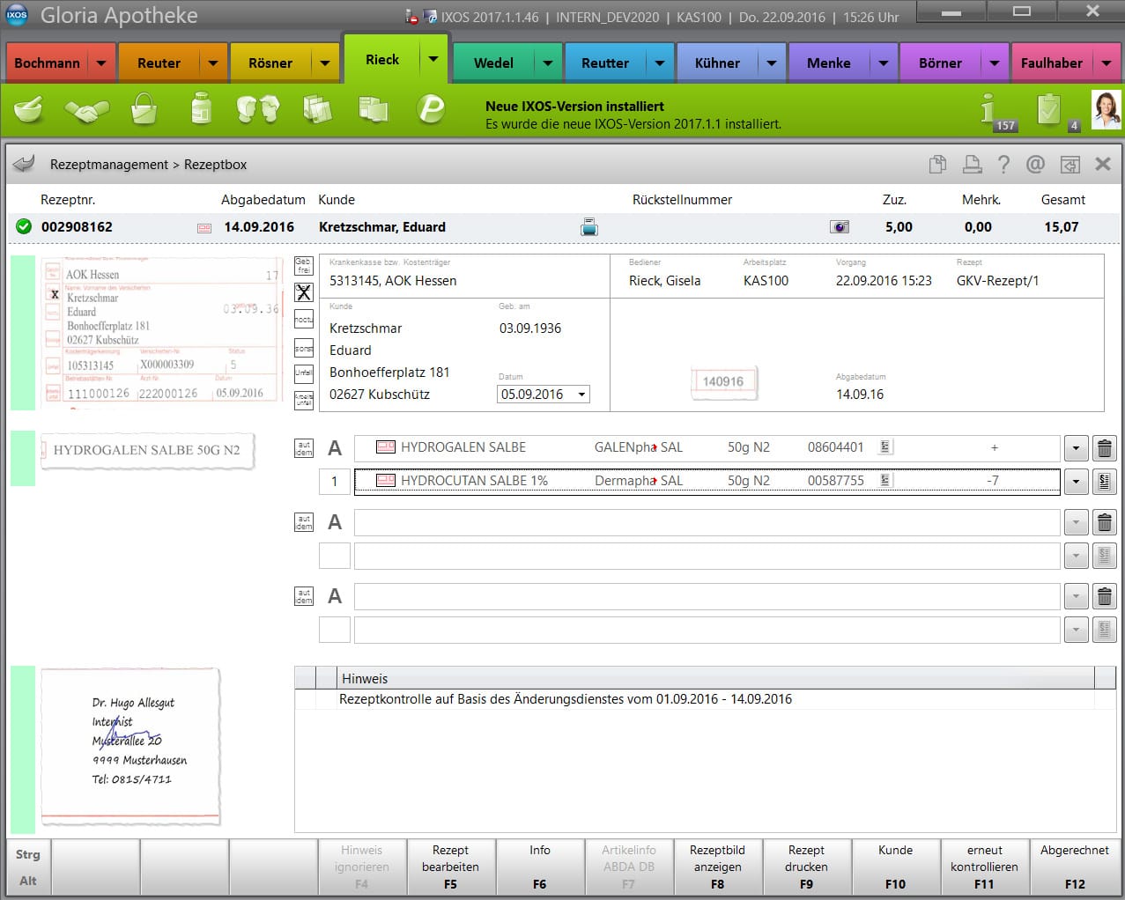Toggle the 'Geb frei' checkbox
This screenshot has width=1125, height=900.
(x=303, y=266)
